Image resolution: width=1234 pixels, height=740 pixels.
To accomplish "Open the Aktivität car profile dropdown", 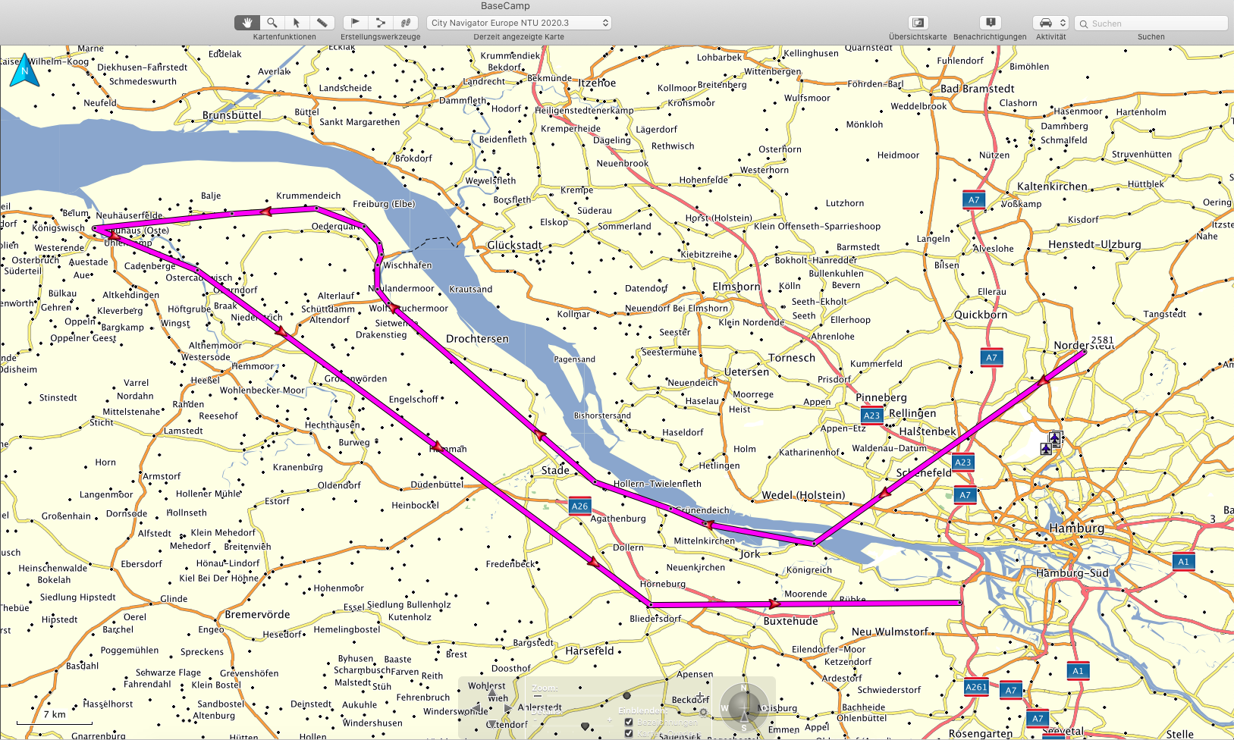I will [x=1050, y=23].
